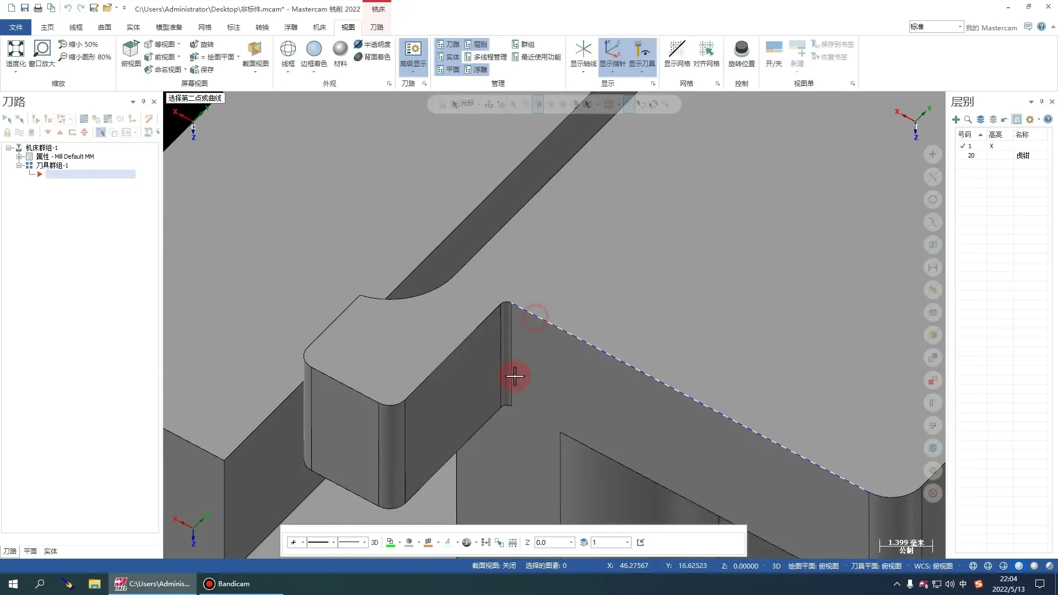Click the 适度化 fit-to-screen icon
Screen dimensions: 1058x595
[15, 50]
